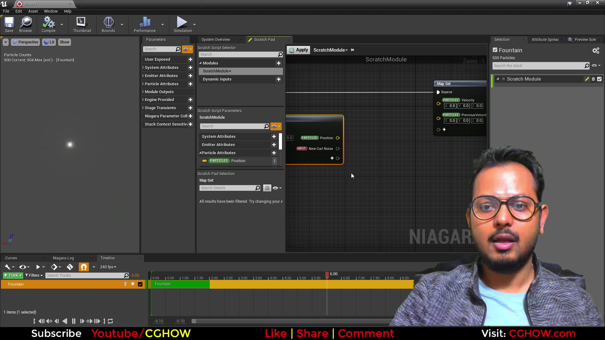Open the Performance toolbar icon
605x340 pixels.
145,24
